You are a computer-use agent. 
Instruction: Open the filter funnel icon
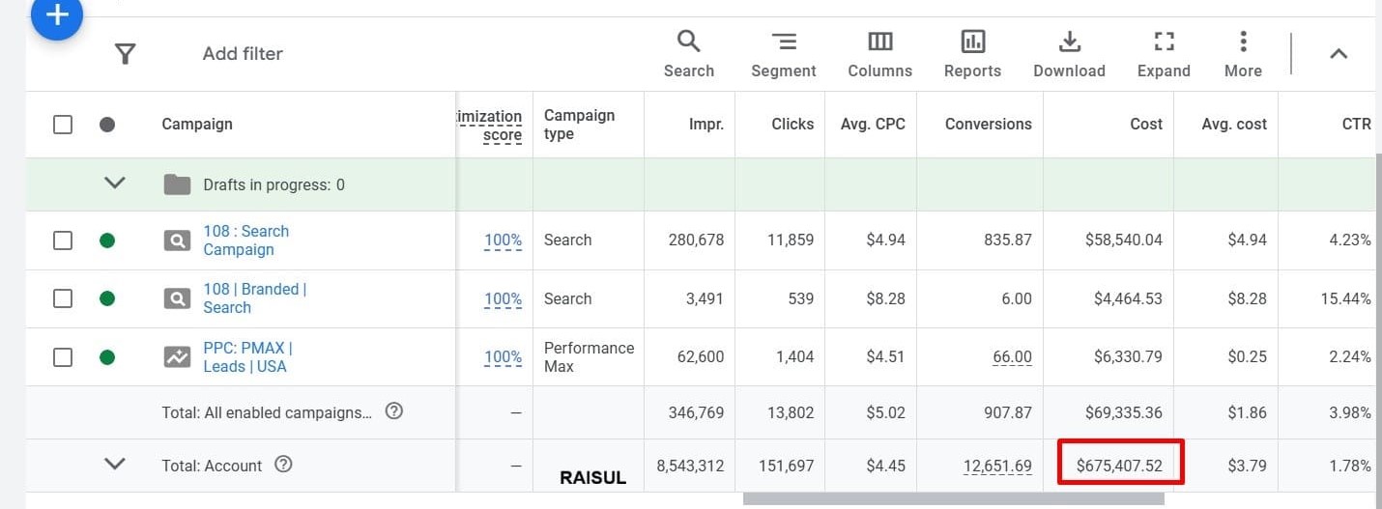[125, 54]
